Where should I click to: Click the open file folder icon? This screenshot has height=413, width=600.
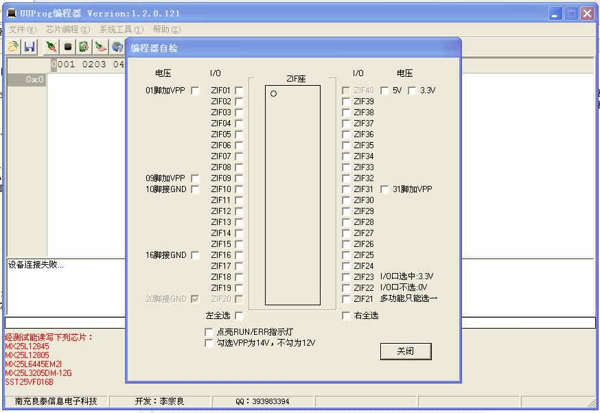pyautogui.click(x=13, y=47)
